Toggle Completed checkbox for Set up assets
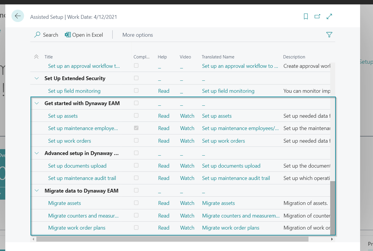Image resolution: width=373 pixels, height=251 pixels. 136,115
